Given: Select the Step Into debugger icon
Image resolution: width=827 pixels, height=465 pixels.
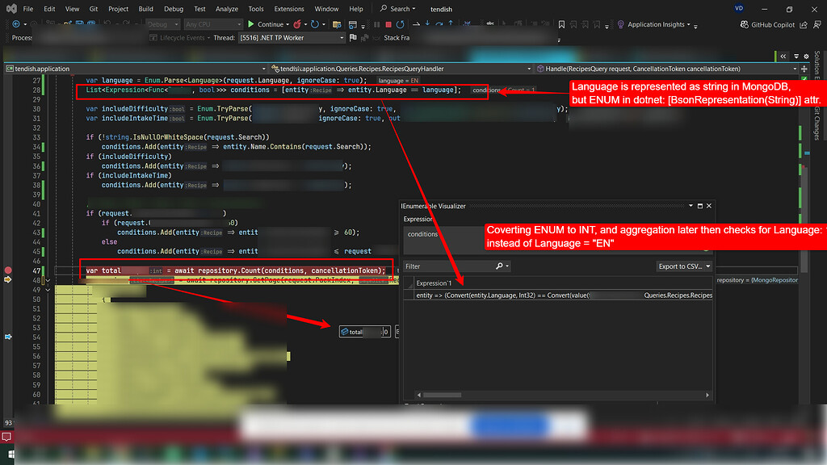Looking at the screenshot, I should 427,24.
